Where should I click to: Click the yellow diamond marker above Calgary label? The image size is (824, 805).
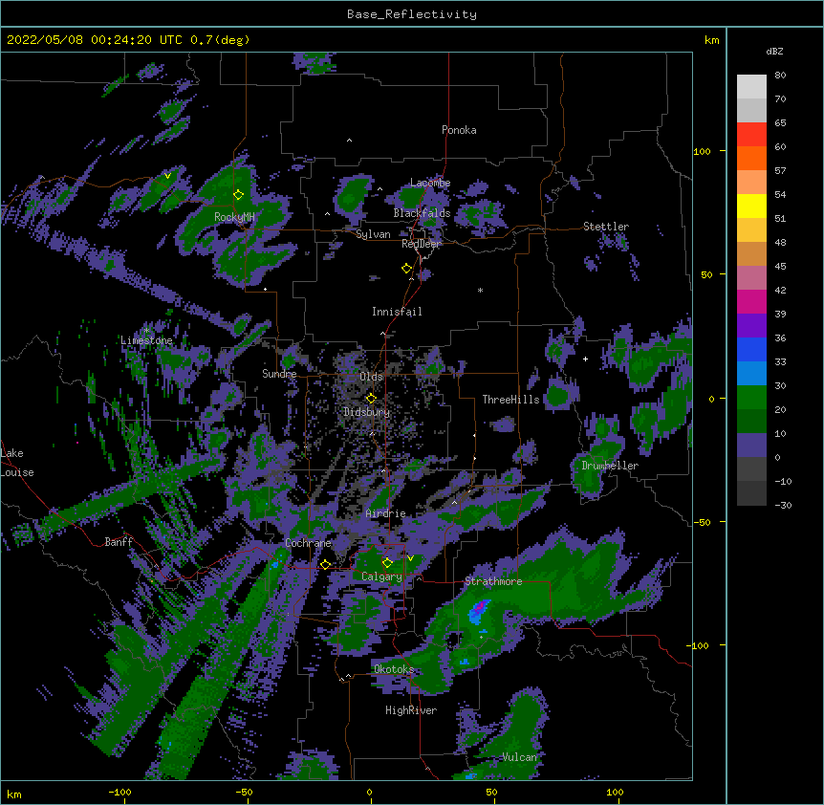tap(387, 563)
